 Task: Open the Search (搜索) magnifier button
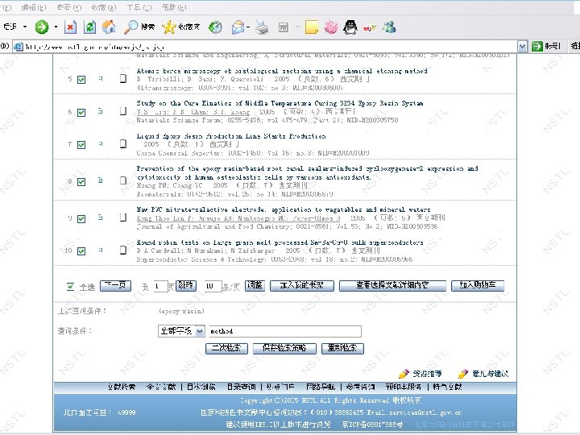point(139,27)
